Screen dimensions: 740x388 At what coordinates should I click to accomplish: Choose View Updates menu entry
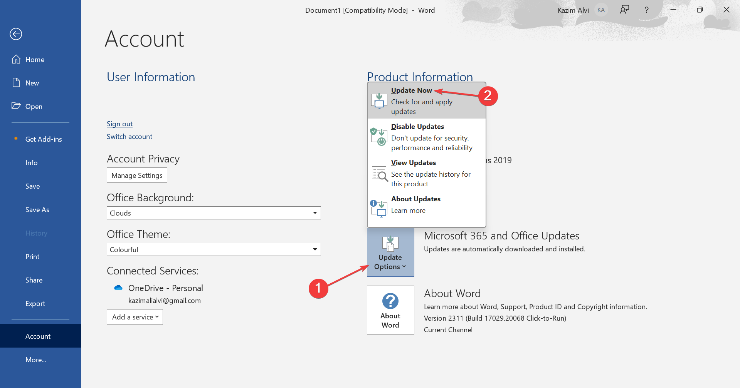pos(427,173)
